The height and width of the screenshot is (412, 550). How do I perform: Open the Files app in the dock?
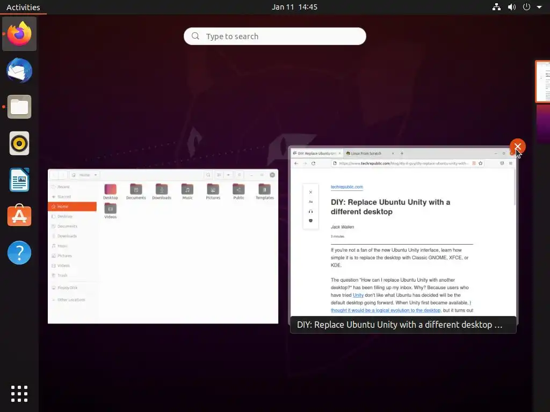[x=19, y=107]
